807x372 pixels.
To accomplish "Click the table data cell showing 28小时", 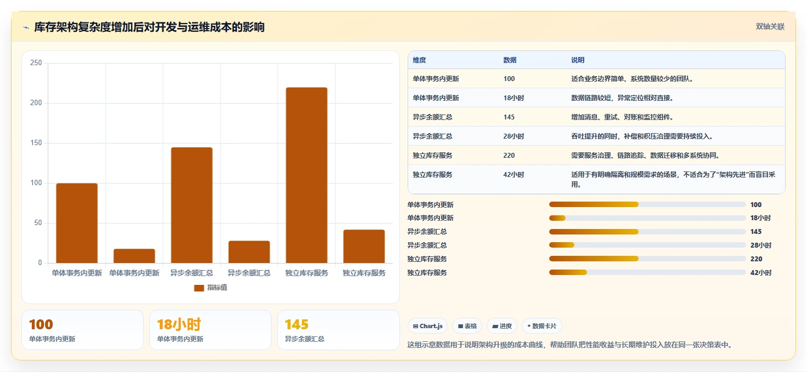I will pyautogui.click(x=513, y=136).
